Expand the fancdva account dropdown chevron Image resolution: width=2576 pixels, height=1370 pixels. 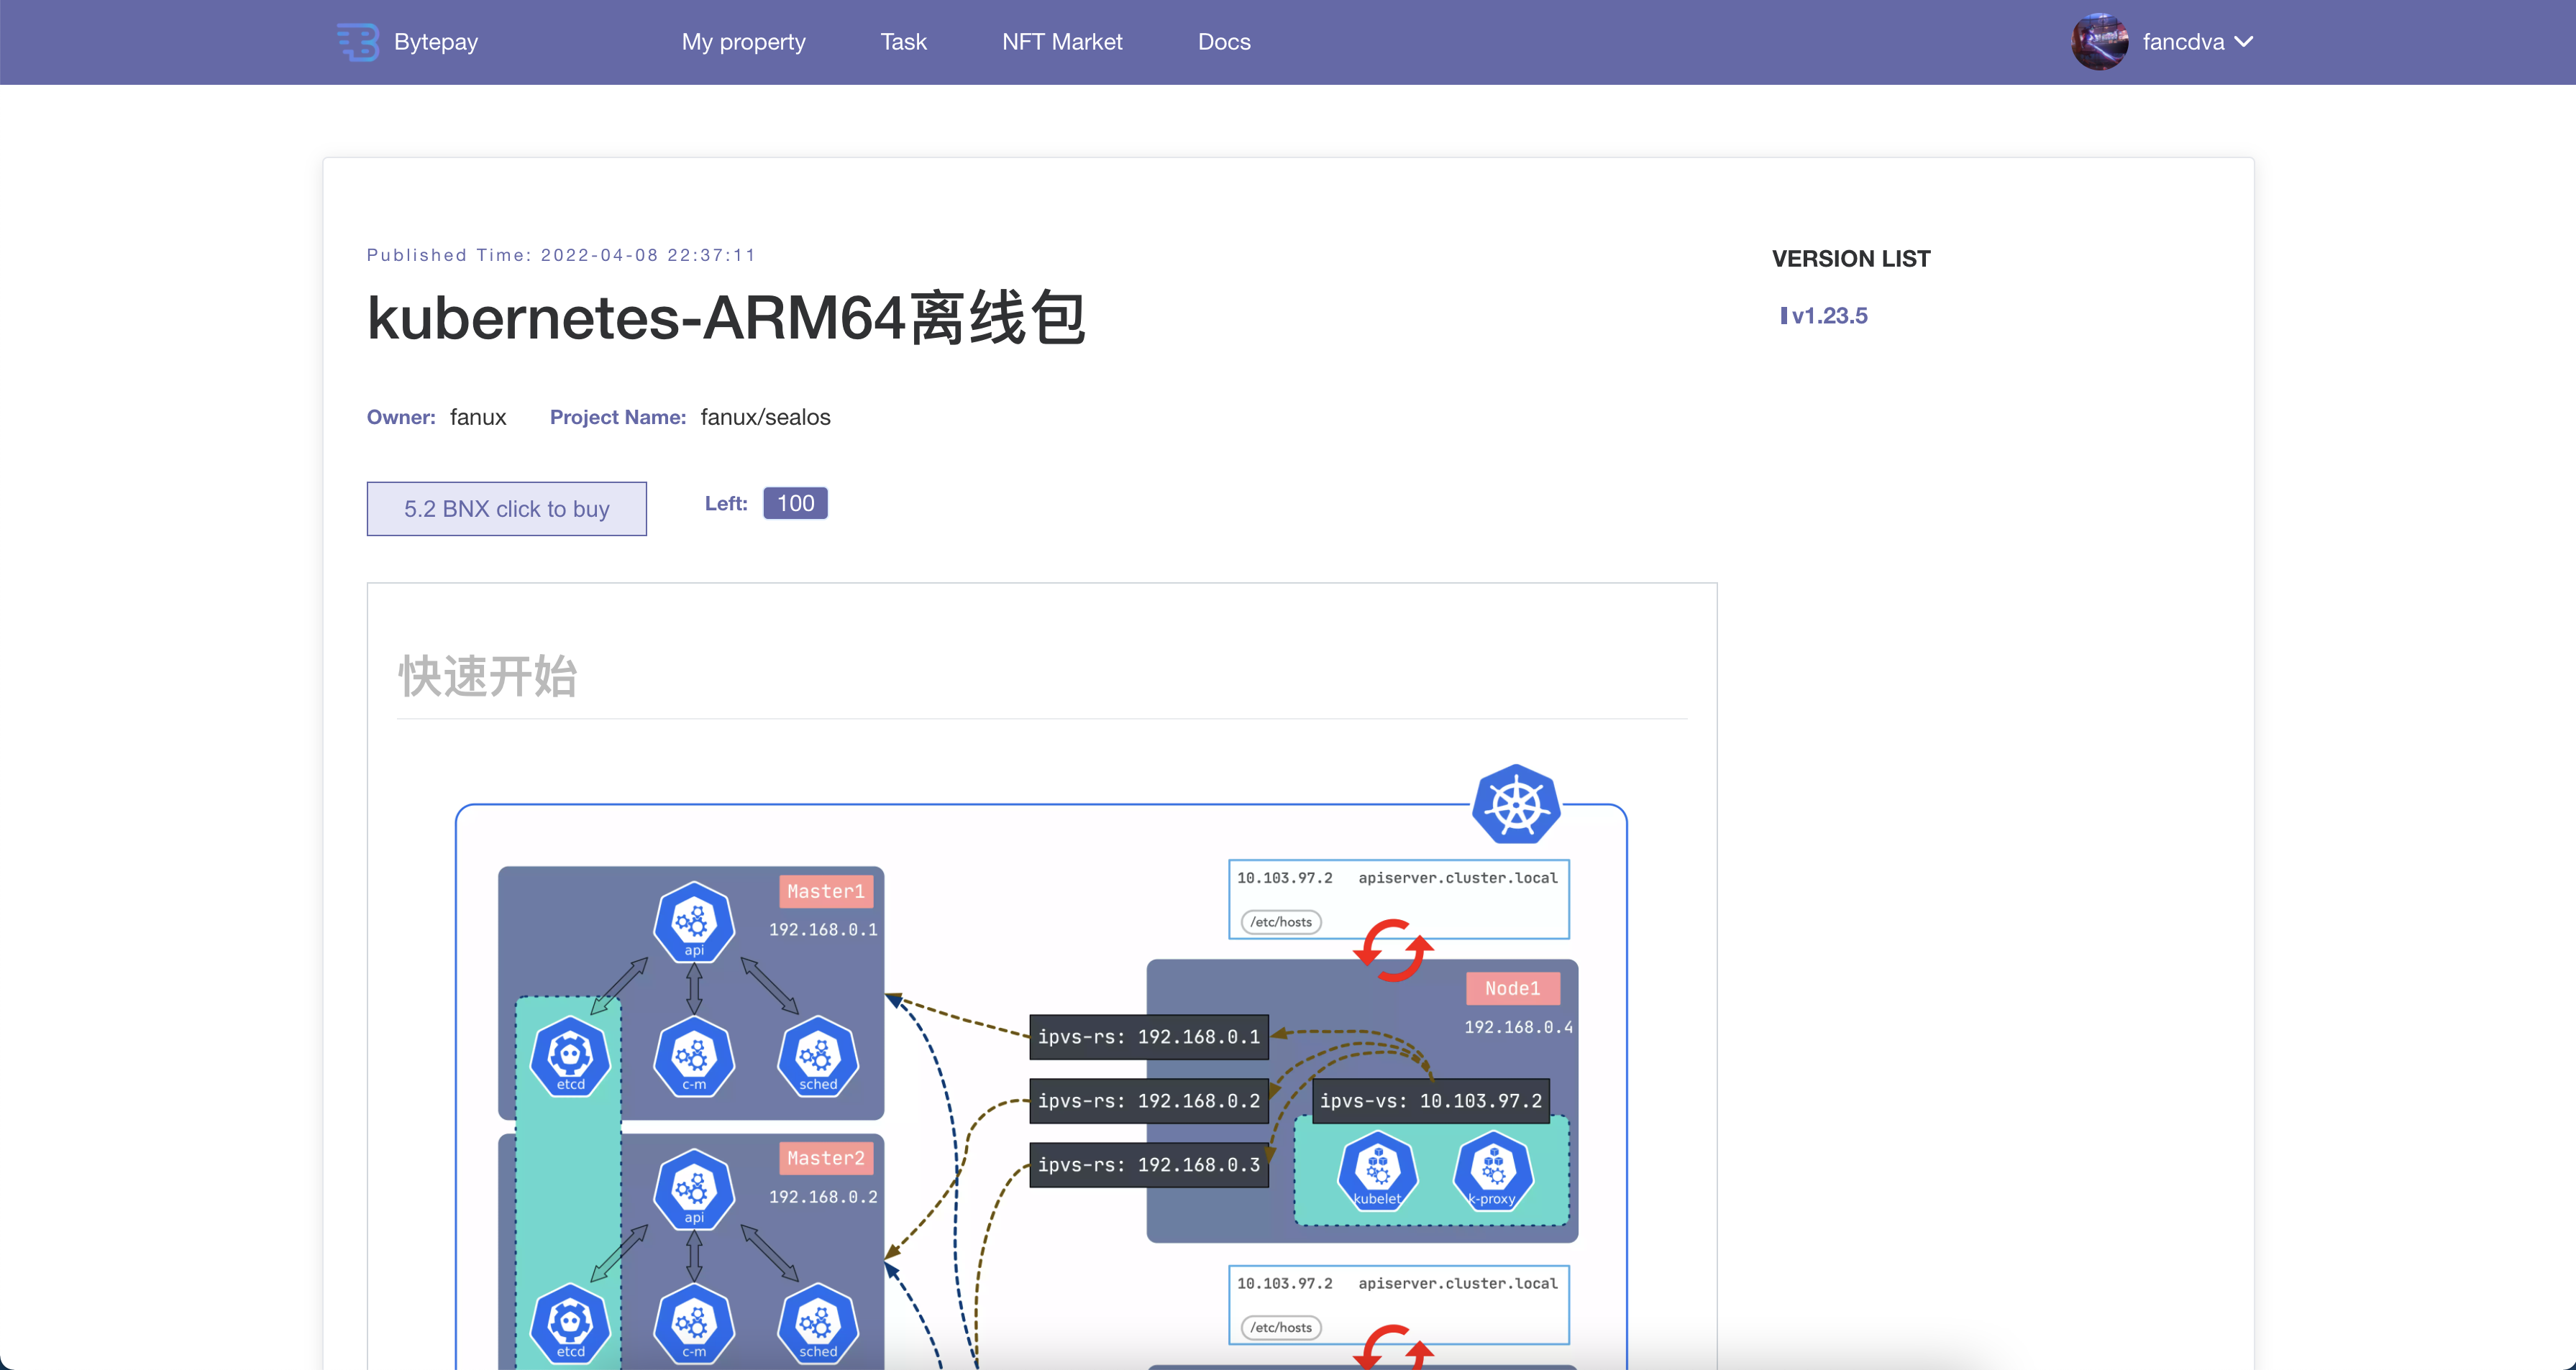2243,42
